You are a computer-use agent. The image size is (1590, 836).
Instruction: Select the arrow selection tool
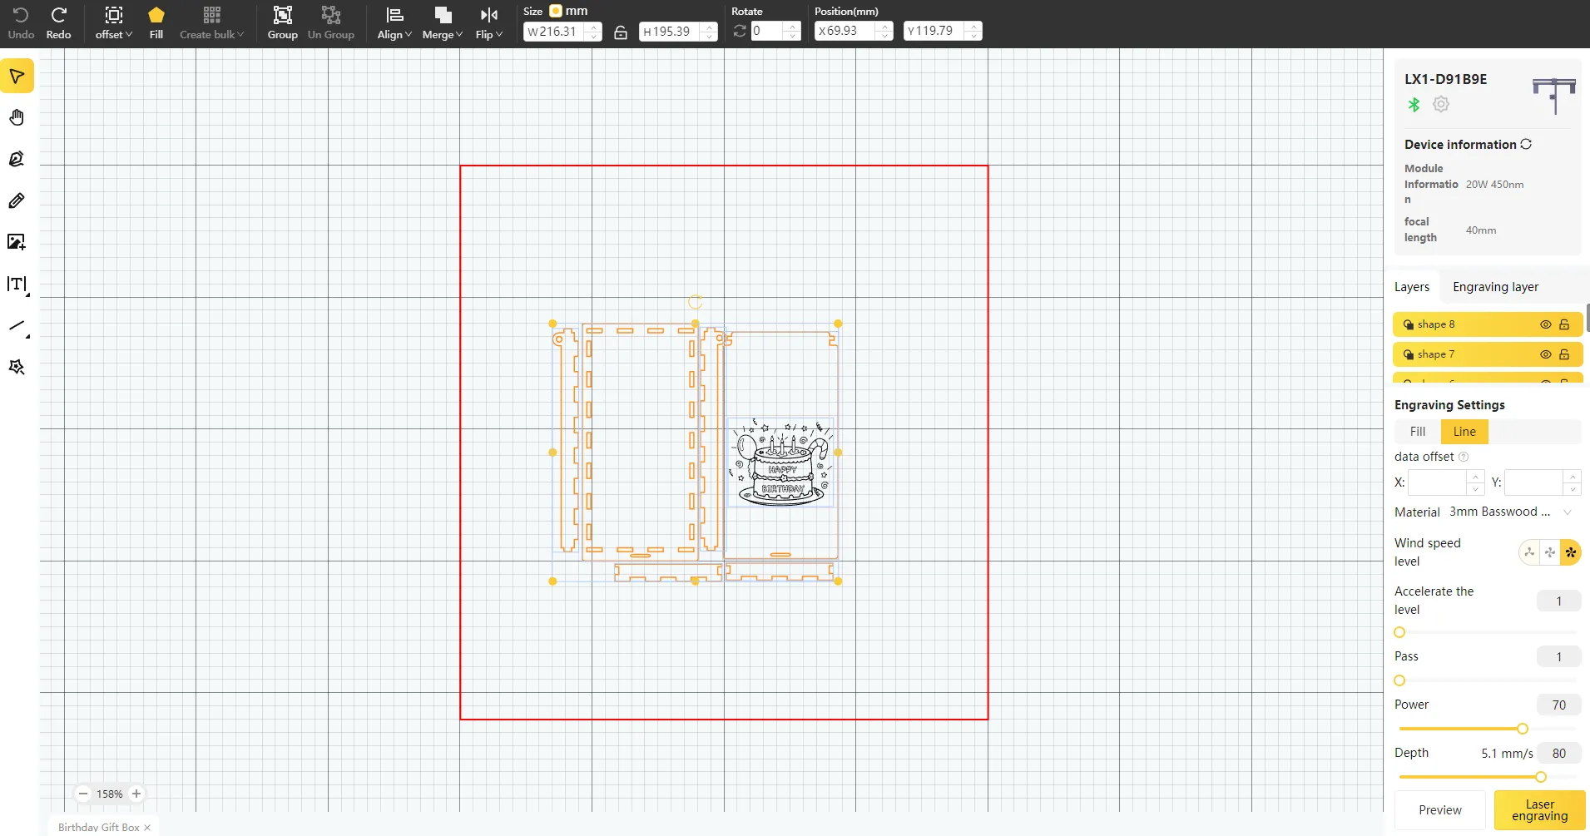[x=17, y=76]
